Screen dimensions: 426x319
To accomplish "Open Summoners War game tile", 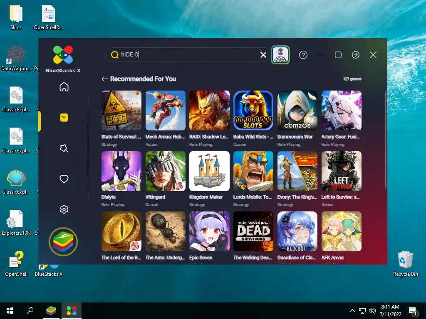I will point(297,110).
